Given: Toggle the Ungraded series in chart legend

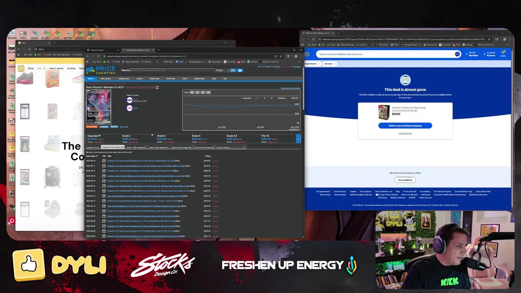Looking at the screenshot, I should pyautogui.click(x=245, y=98).
